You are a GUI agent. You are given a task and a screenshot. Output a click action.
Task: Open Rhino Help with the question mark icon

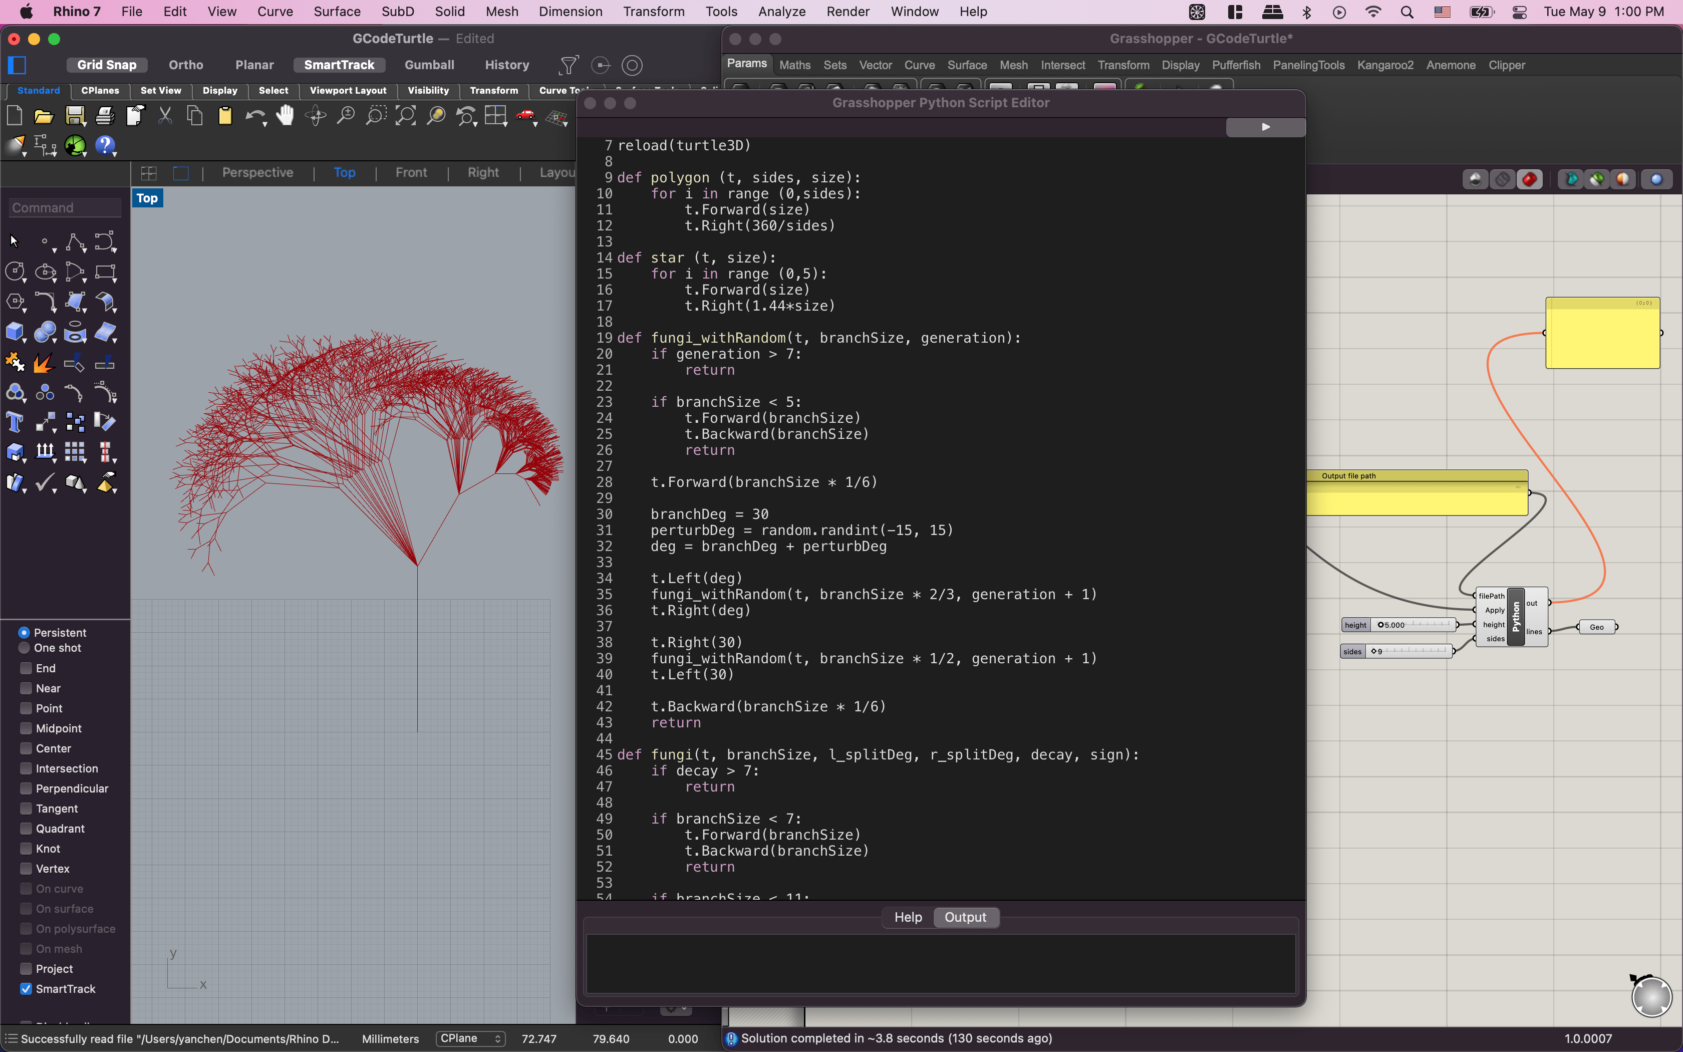106,145
